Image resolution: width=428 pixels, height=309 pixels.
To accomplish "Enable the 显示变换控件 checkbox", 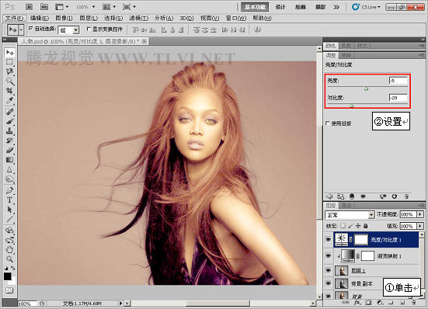I will (89, 29).
